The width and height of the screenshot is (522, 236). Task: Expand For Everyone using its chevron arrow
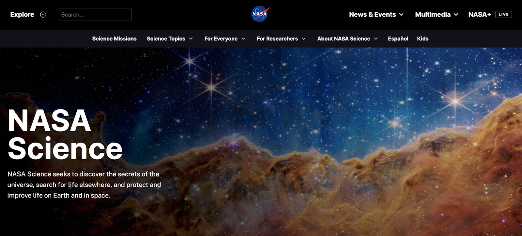[x=243, y=39]
